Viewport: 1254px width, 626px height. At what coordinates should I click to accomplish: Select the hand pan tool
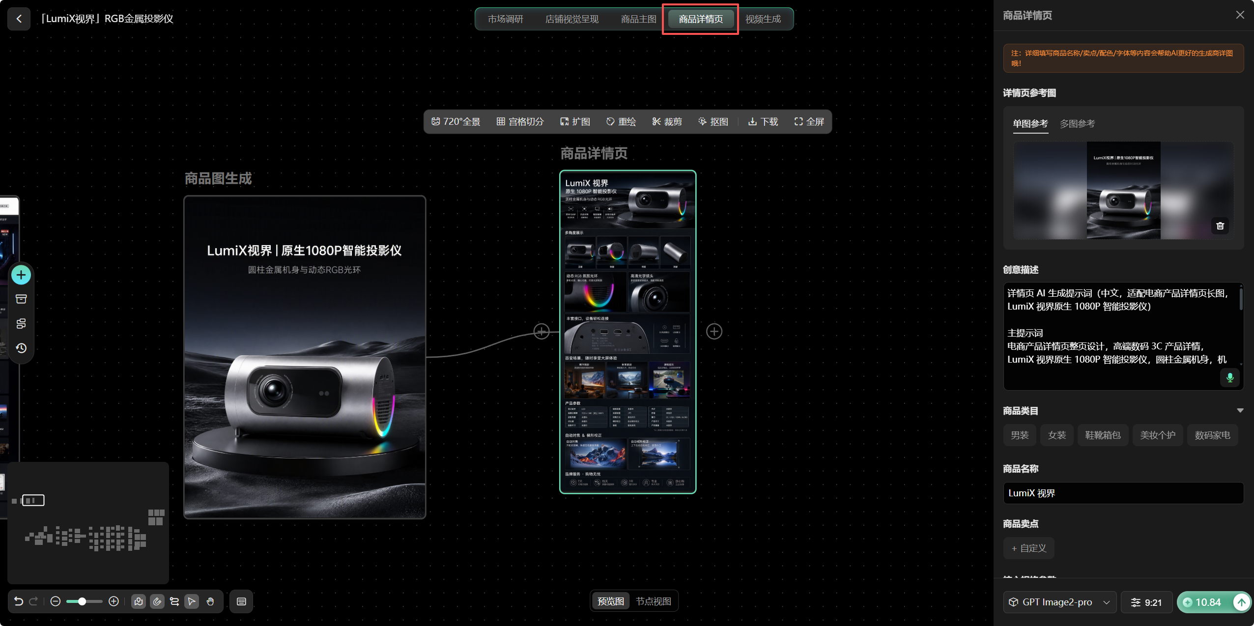[210, 601]
